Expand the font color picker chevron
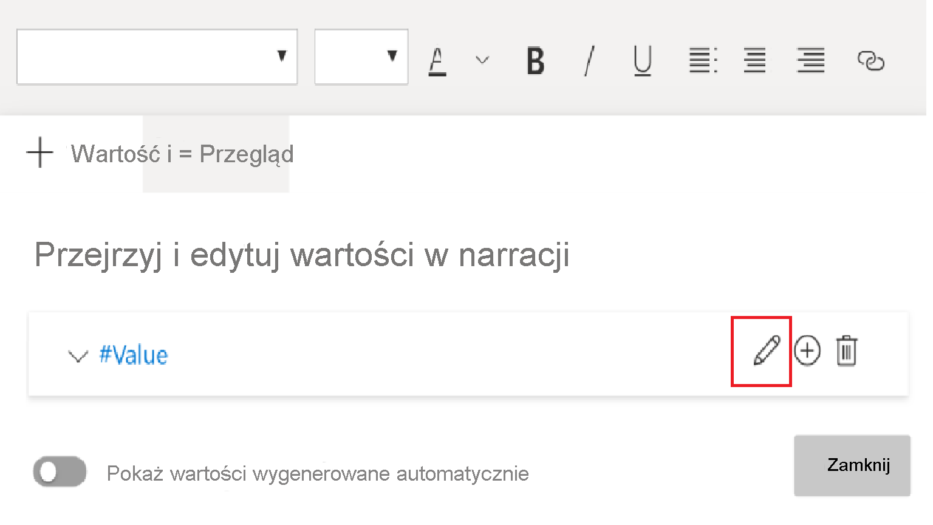The width and height of the screenshot is (933, 525). click(482, 60)
